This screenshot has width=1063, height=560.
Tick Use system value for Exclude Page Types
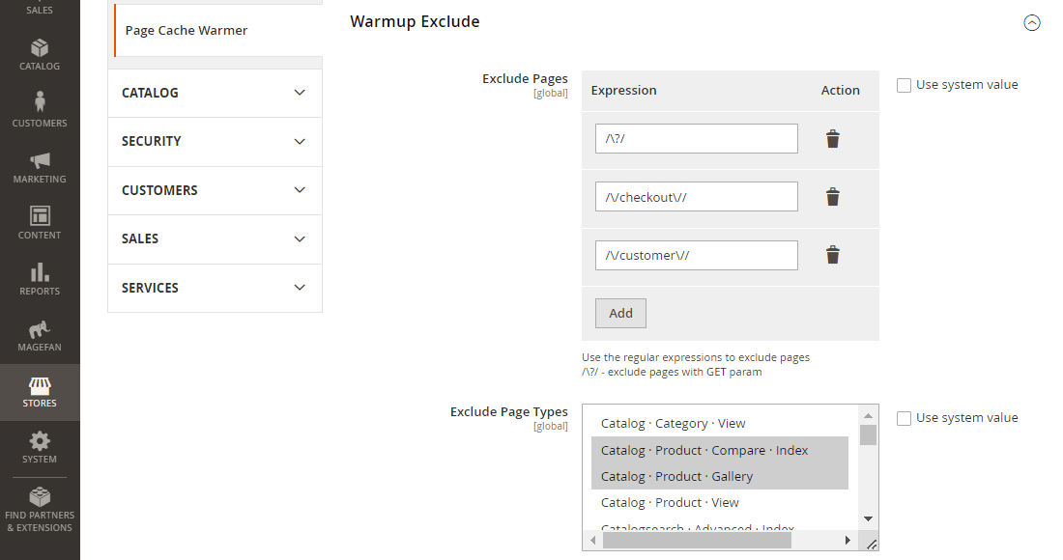coord(904,418)
